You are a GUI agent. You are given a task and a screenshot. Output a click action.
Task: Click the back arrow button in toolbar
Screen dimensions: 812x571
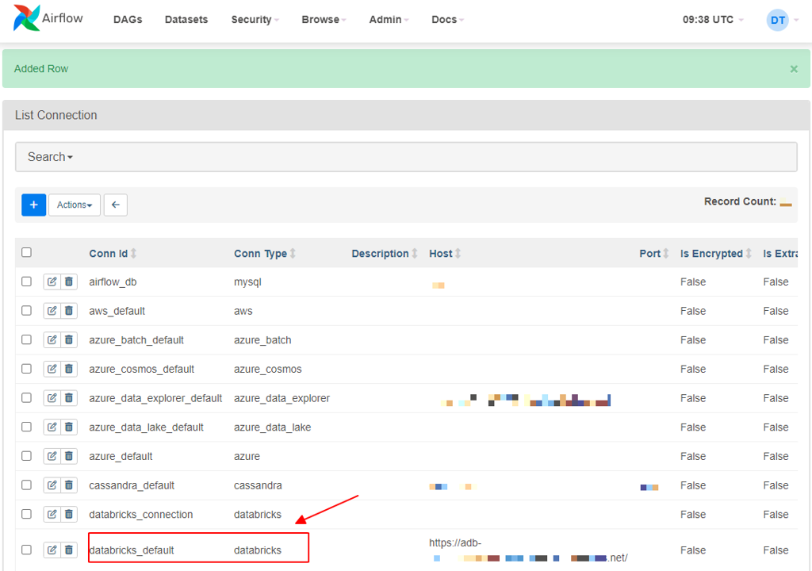pos(115,205)
